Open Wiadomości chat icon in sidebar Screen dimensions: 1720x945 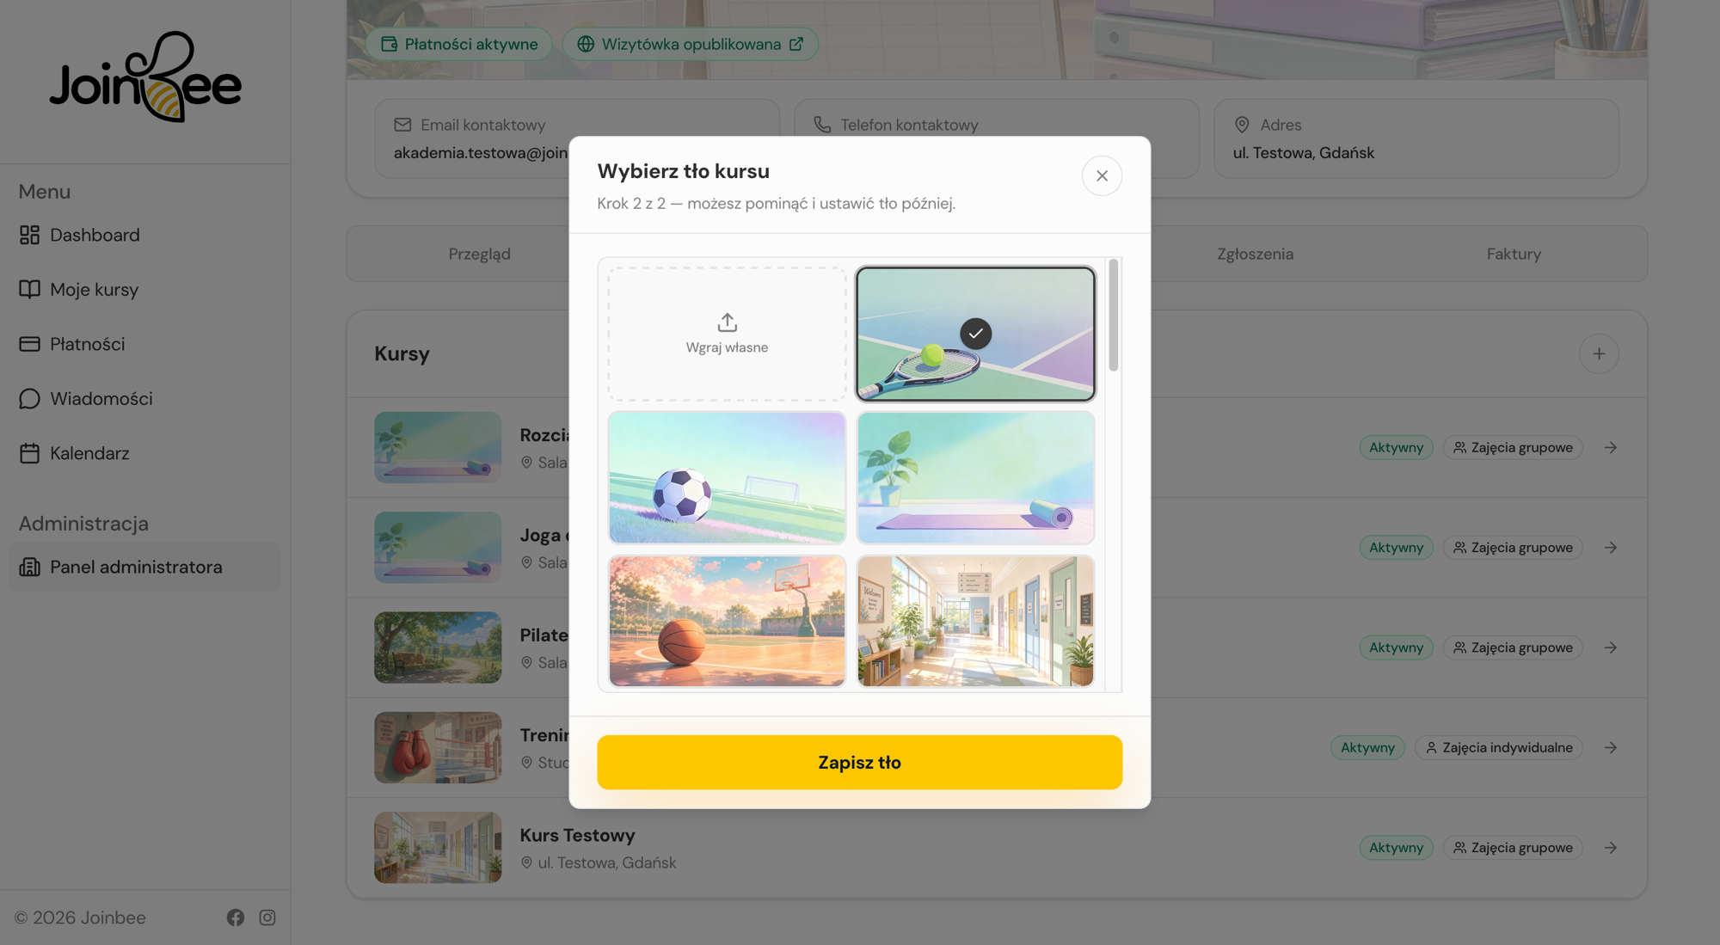tap(30, 398)
